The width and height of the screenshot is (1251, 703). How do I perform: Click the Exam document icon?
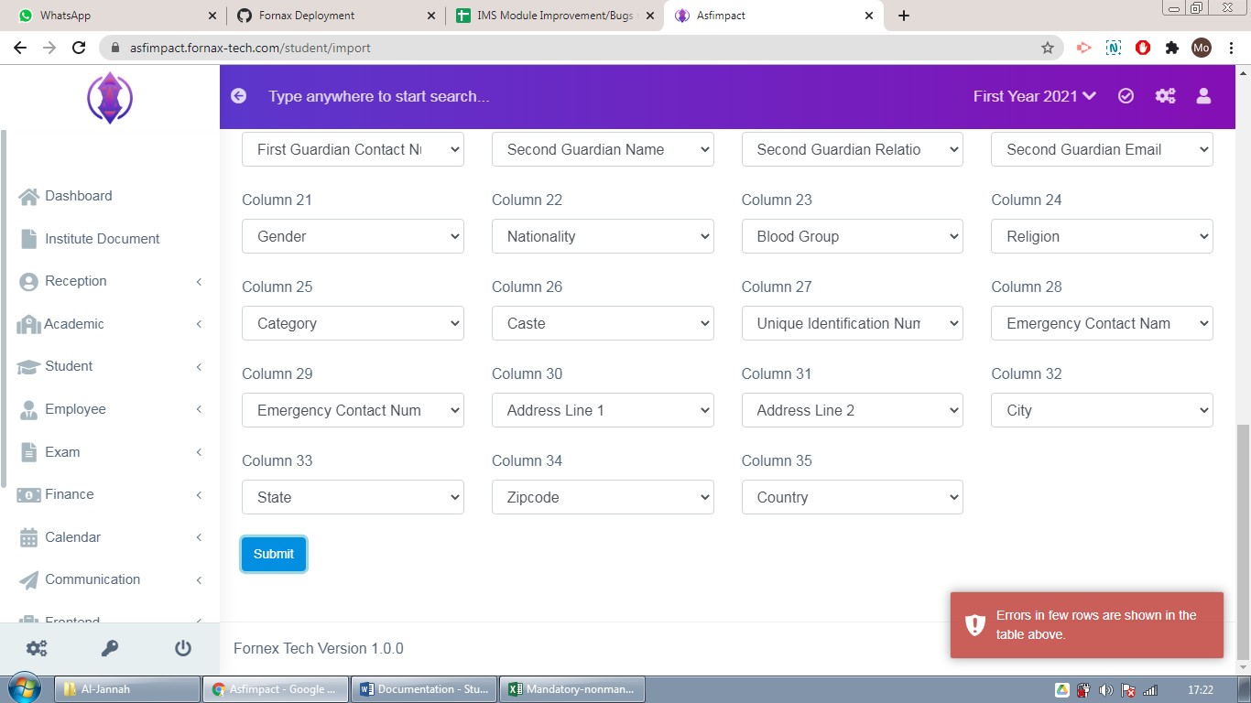point(29,452)
